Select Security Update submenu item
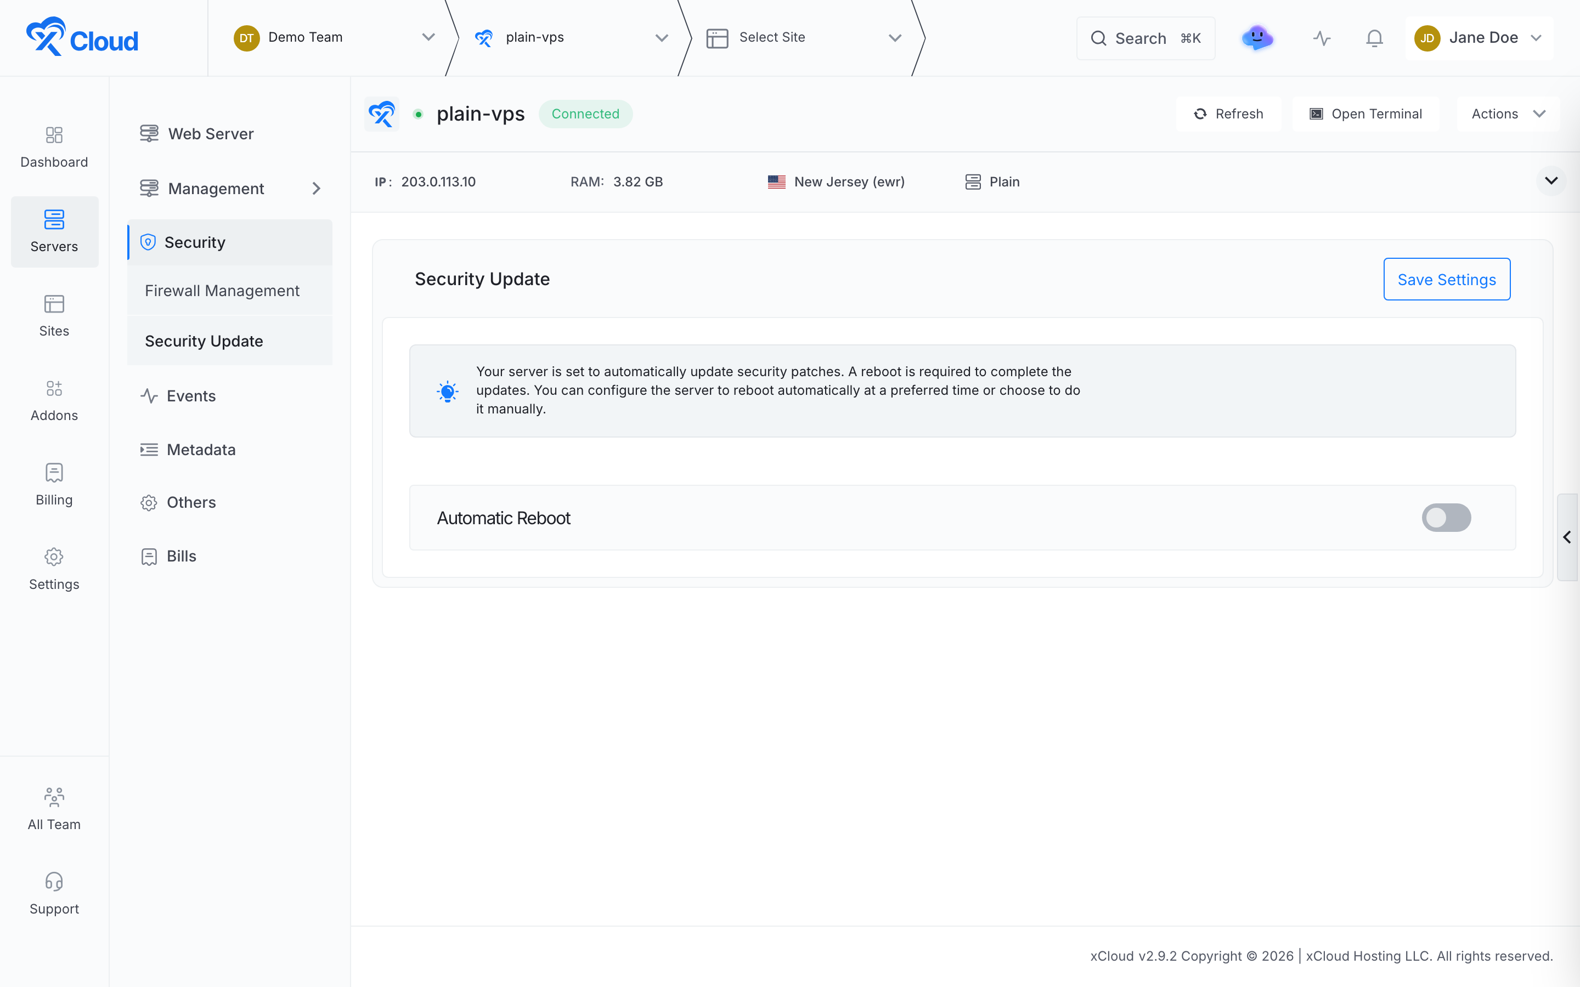 click(230, 341)
